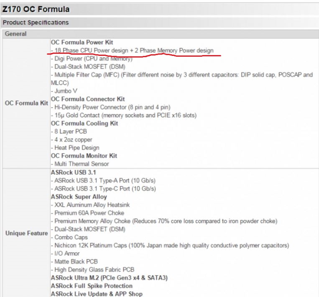Image resolution: width=319 pixels, height=297 pixels.
Task: Click the '8 Layer PCB' line
Action: coord(69,131)
